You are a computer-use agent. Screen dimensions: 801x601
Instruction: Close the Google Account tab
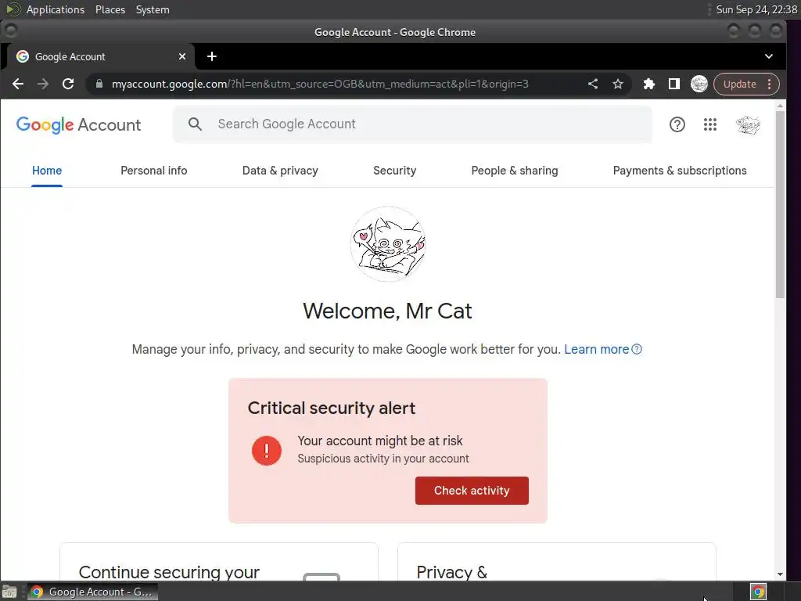(x=181, y=56)
